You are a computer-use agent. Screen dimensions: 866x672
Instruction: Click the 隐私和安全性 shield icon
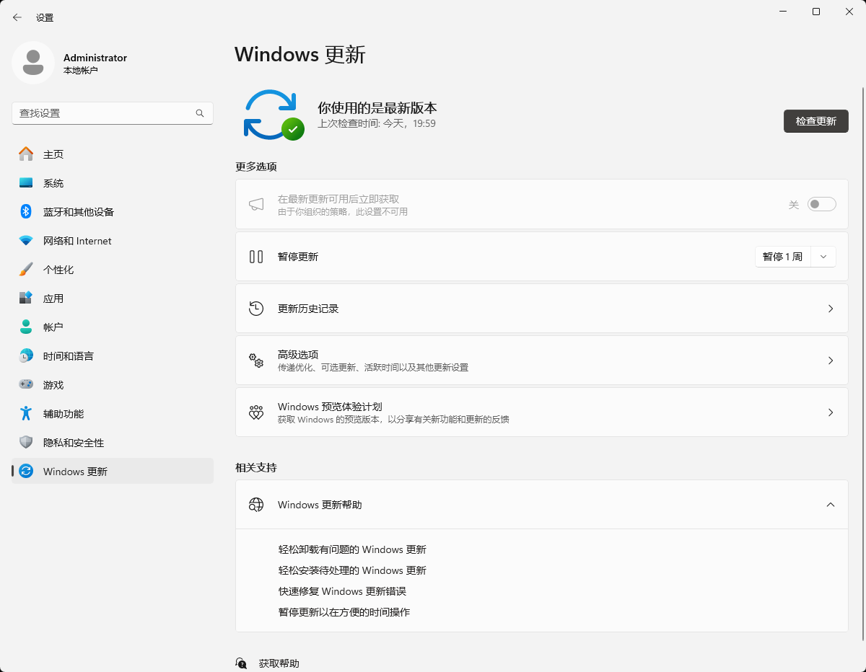26,443
